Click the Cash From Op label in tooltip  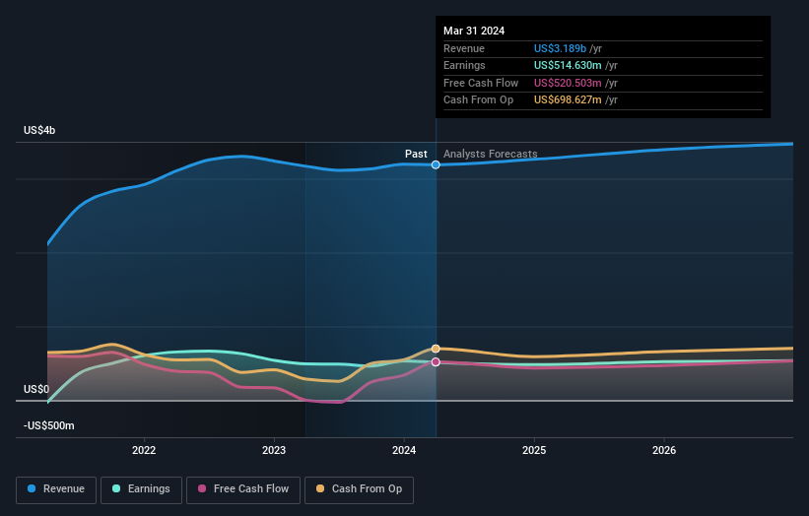478,100
